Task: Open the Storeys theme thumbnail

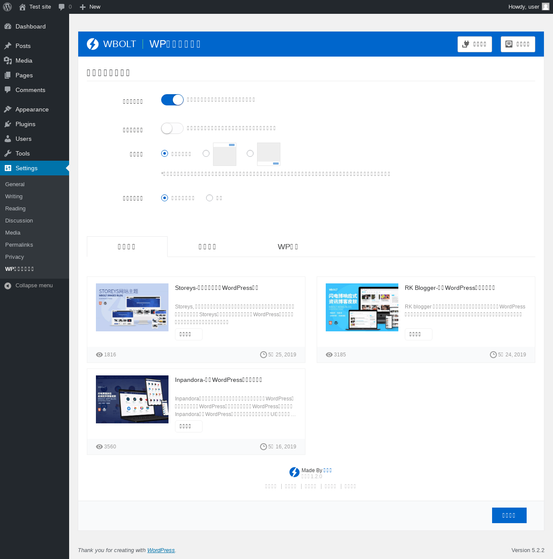Action: pyautogui.click(x=132, y=307)
